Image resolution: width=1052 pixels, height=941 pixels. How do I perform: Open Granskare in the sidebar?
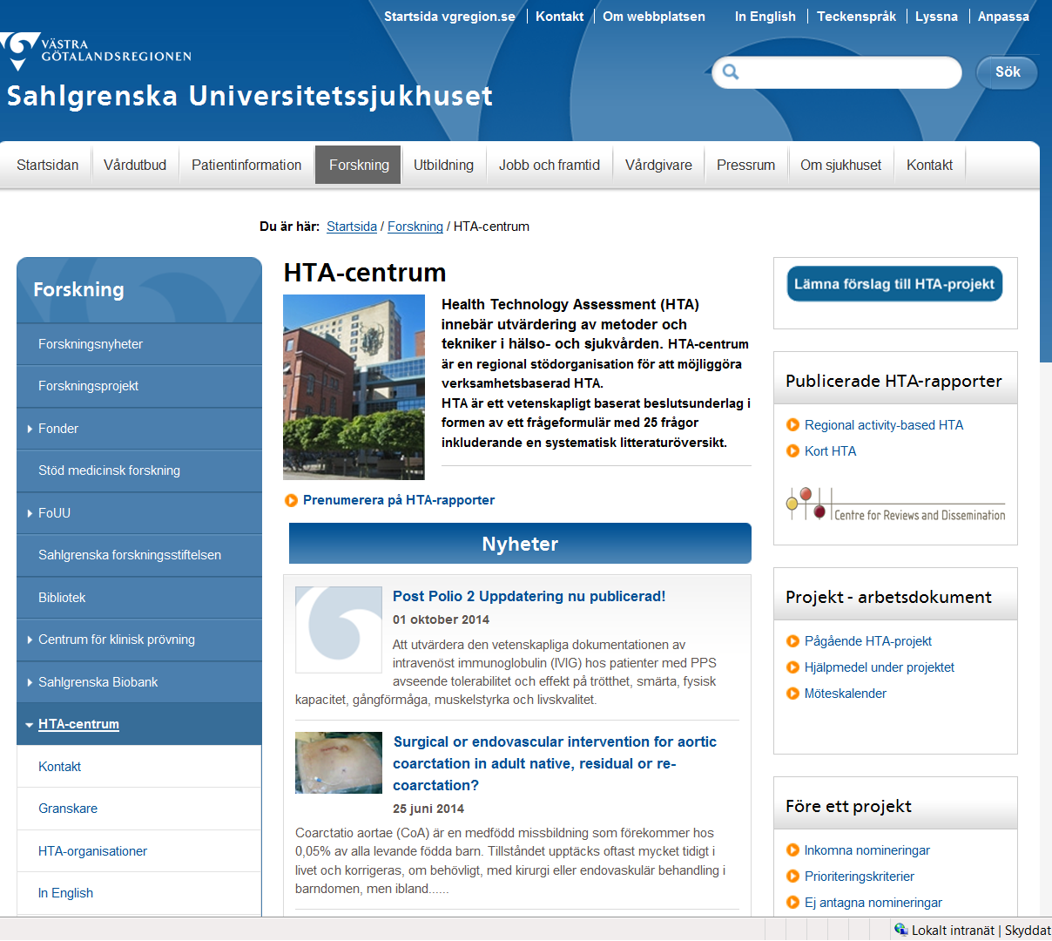tap(139, 809)
